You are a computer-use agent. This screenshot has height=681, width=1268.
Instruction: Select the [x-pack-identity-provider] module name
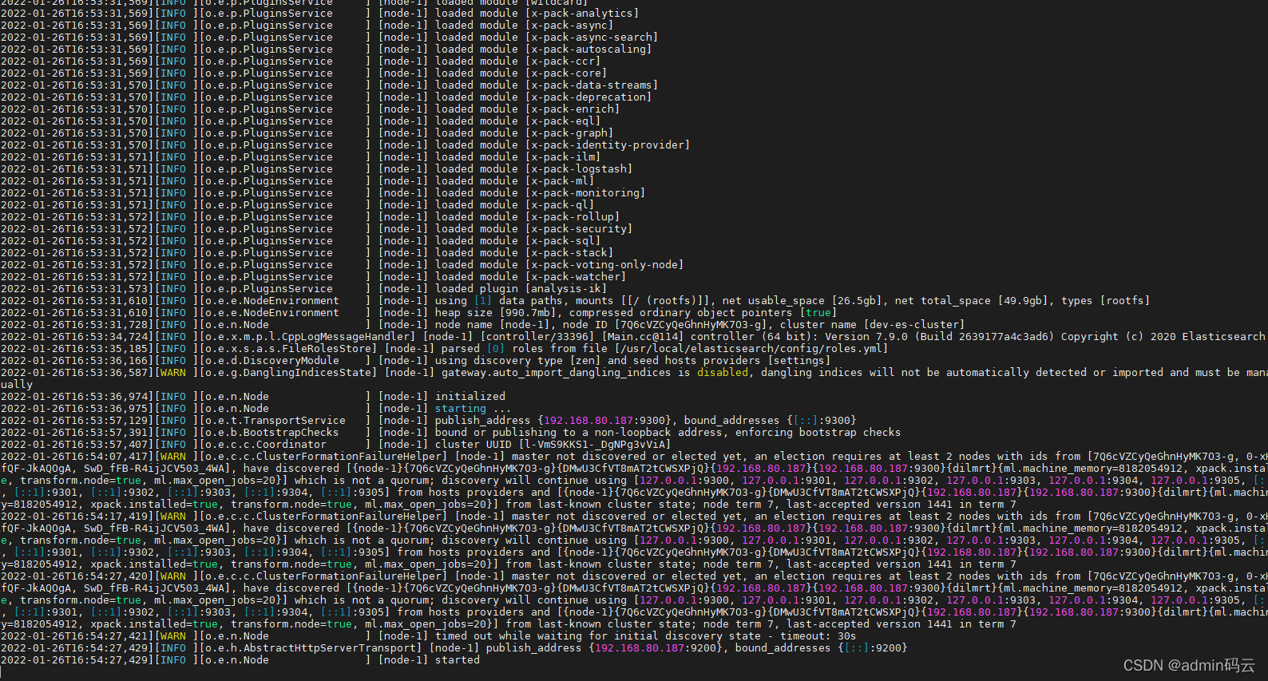(x=608, y=145)
